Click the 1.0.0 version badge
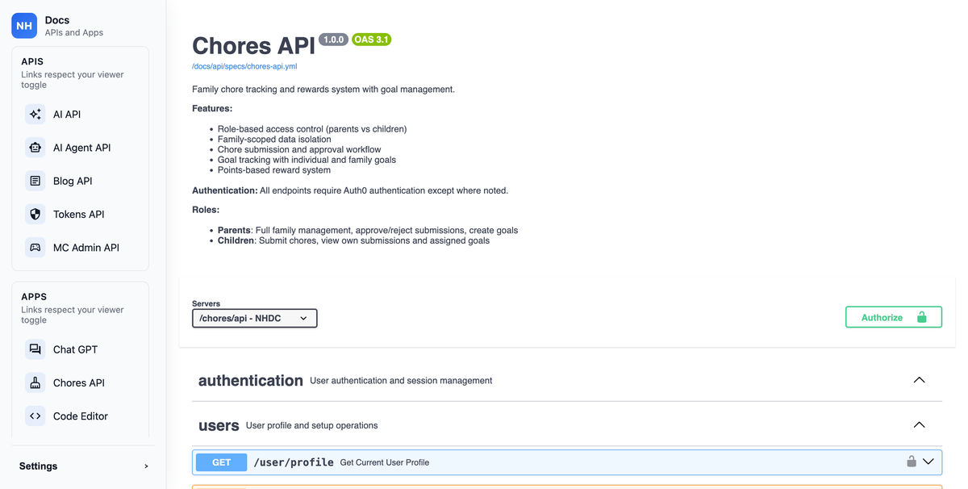Viewport: 968px width, 489px height. click(333, 39)
